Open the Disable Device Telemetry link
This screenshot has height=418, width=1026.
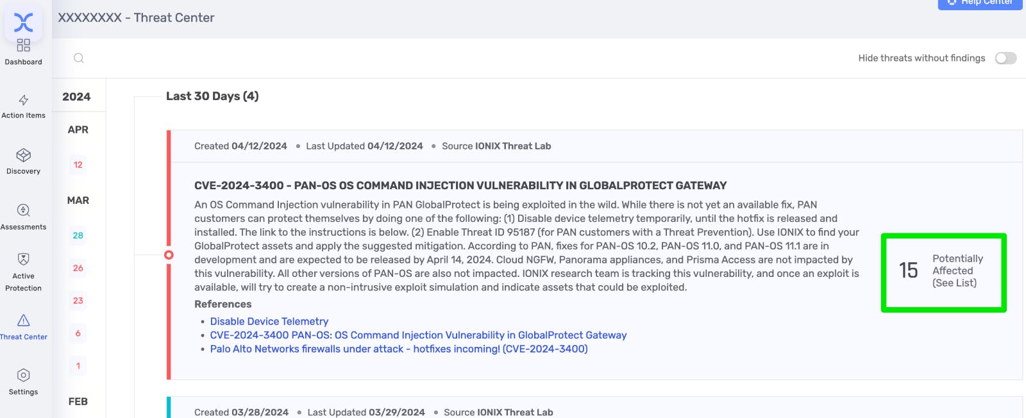[269, 321]
